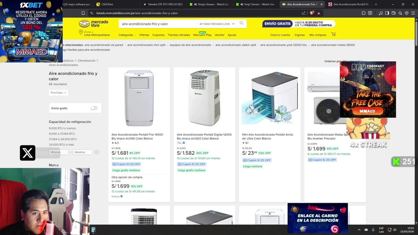The width and height of the screenshot is (418, 235).
Task: Open the Climatización breadcrumb
Action: coord(87,61)
